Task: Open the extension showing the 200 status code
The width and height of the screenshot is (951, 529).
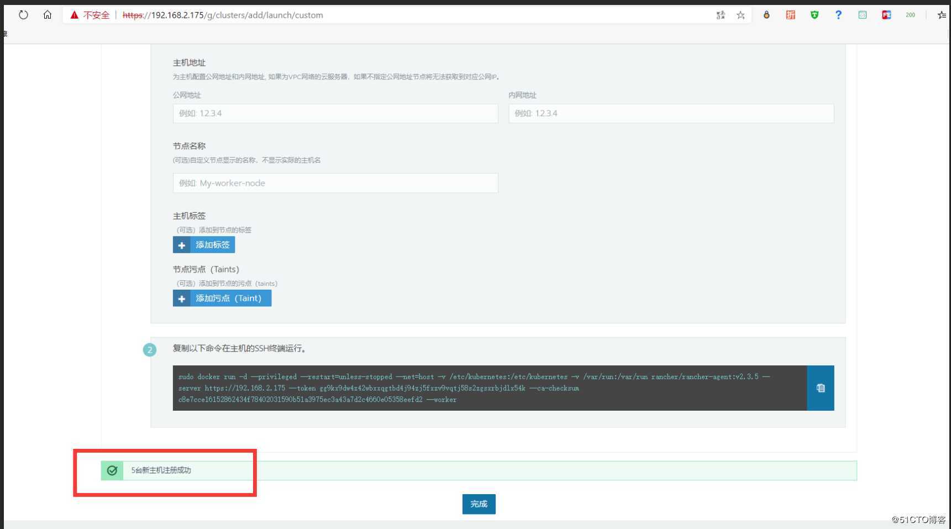Action: pos(911,15)
